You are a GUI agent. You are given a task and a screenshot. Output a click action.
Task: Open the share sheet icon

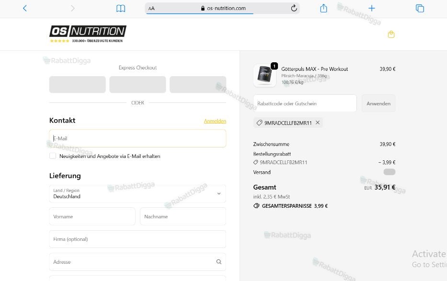click(323, 8)
